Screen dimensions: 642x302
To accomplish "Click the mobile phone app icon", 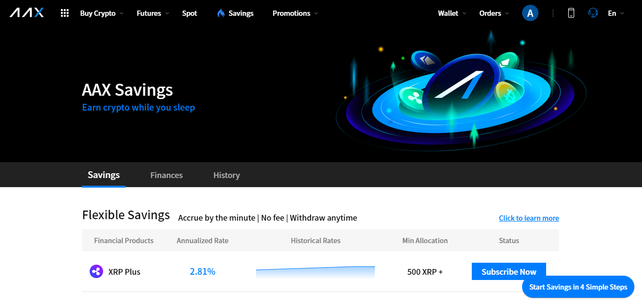I will click(x=571, y=13).
